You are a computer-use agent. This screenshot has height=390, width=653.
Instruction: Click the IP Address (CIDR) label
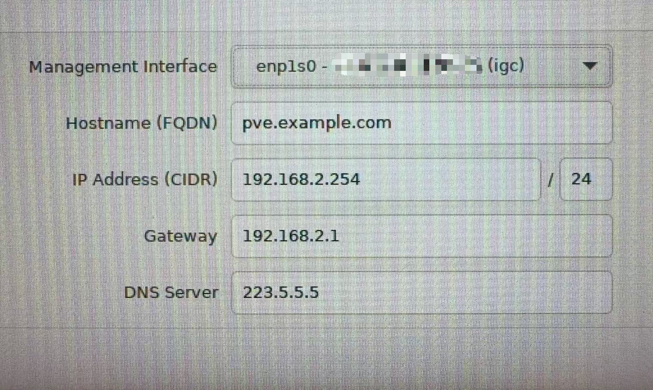point(145,180)
